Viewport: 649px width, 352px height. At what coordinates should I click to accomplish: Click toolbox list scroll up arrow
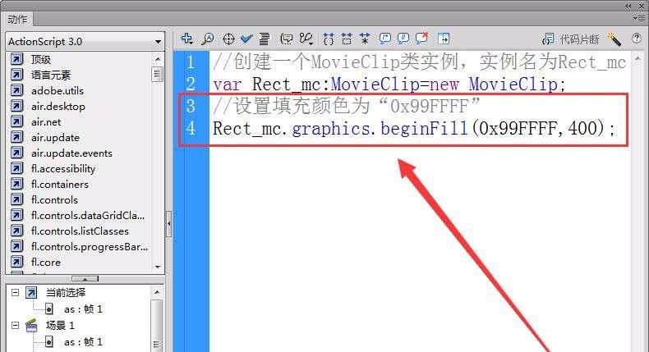(157, 59)
